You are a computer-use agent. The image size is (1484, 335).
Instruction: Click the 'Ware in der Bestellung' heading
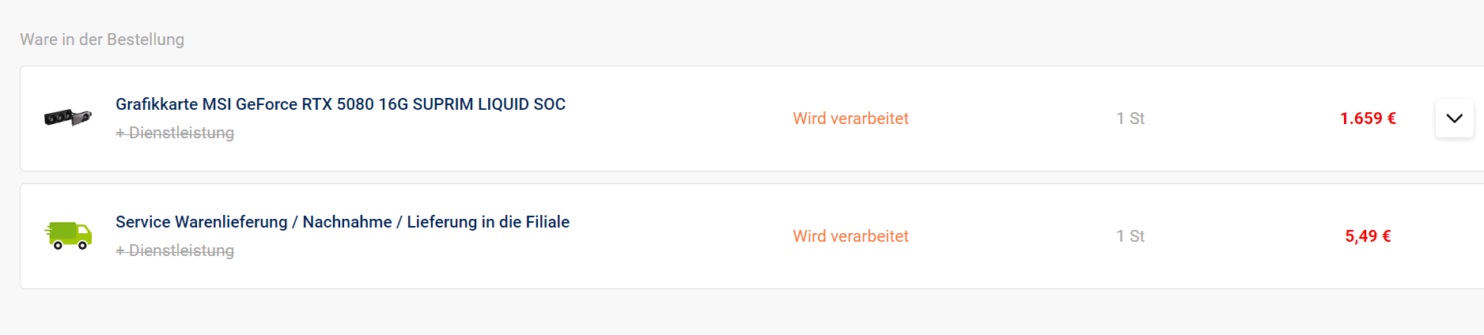102,40
